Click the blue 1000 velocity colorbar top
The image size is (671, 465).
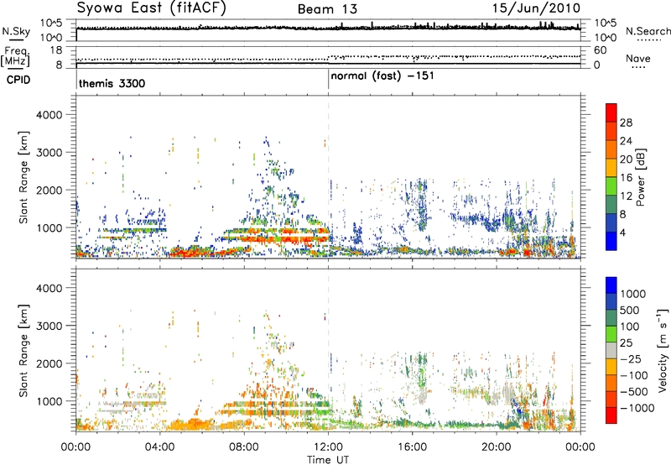coord(611,285)
